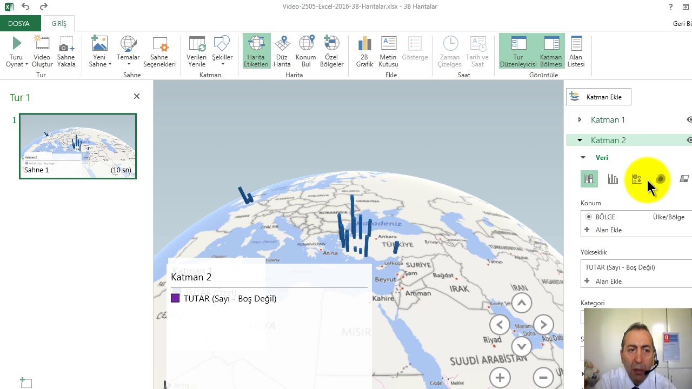This screenshot has width=692, height=389.
Task: Select region chart type
Action: (684, 179)
